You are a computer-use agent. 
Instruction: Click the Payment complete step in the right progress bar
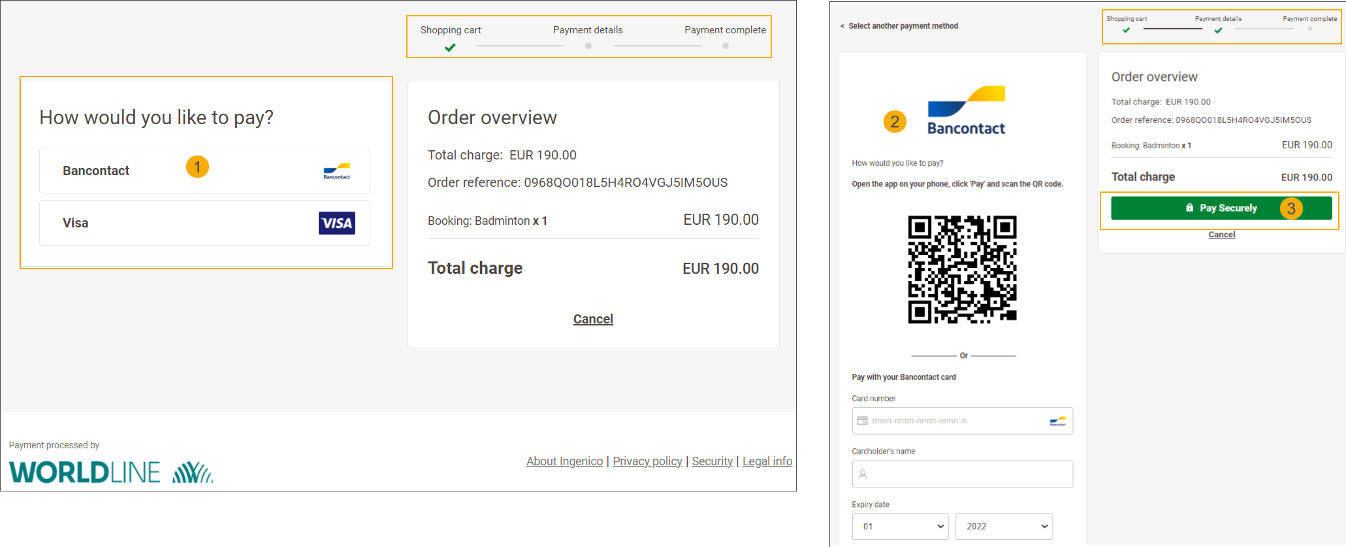pos(1309,19)
